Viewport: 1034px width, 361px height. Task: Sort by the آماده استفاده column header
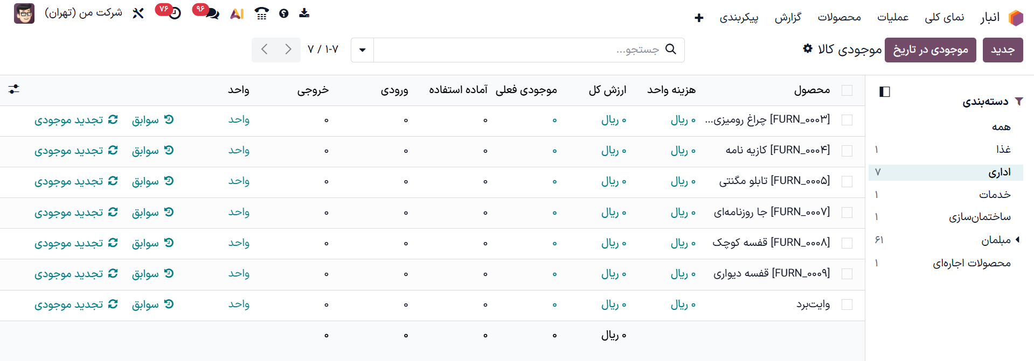[x=458, y=90]
